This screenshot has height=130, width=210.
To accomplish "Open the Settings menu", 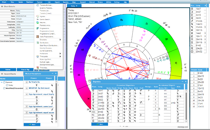I will [117, 2].
